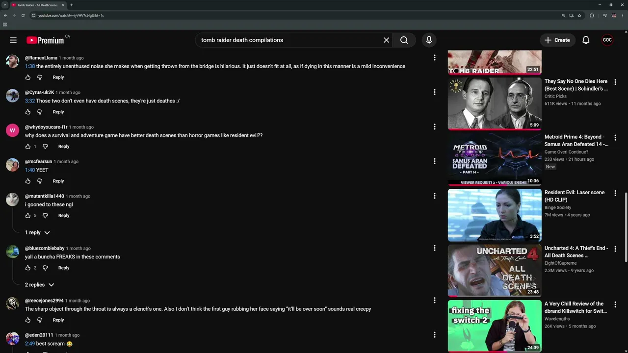Open options for Metroid Prime 4 suggestion

point(615,138)
